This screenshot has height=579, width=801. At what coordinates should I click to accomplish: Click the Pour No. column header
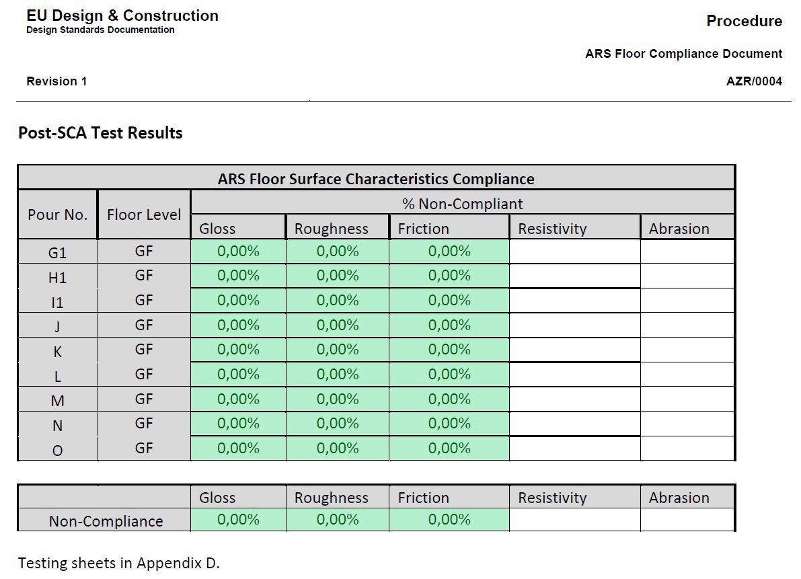tap(58, 215)
